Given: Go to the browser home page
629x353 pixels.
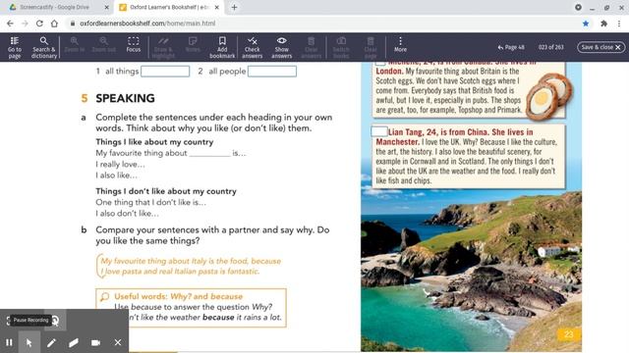Looking at the screenshot, I should tap(54, 24).
